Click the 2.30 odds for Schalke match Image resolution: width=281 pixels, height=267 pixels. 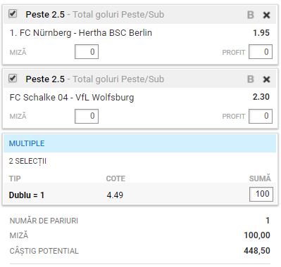[261, 97]
